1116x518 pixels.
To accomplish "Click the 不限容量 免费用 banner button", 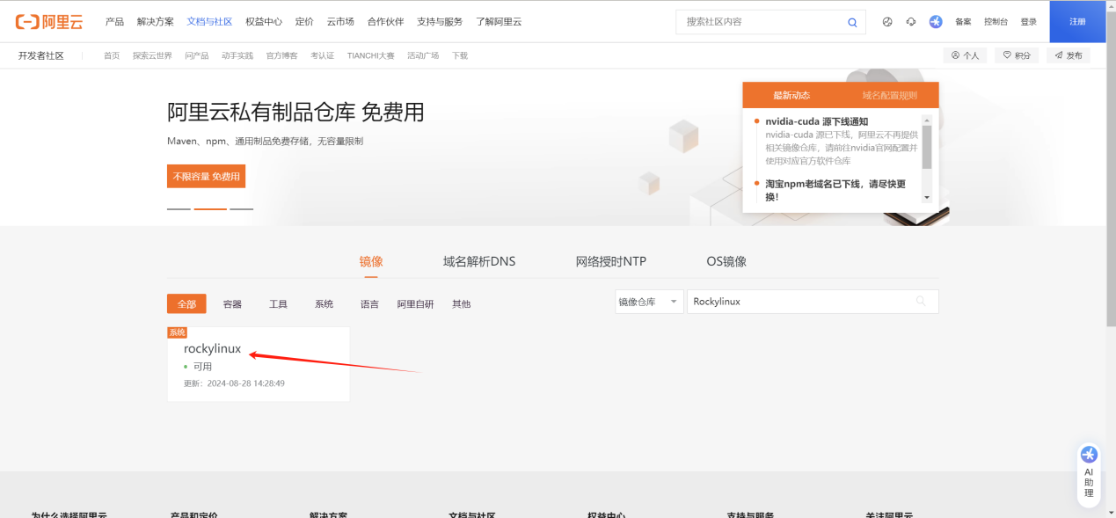I will click(x=206, y=176).
